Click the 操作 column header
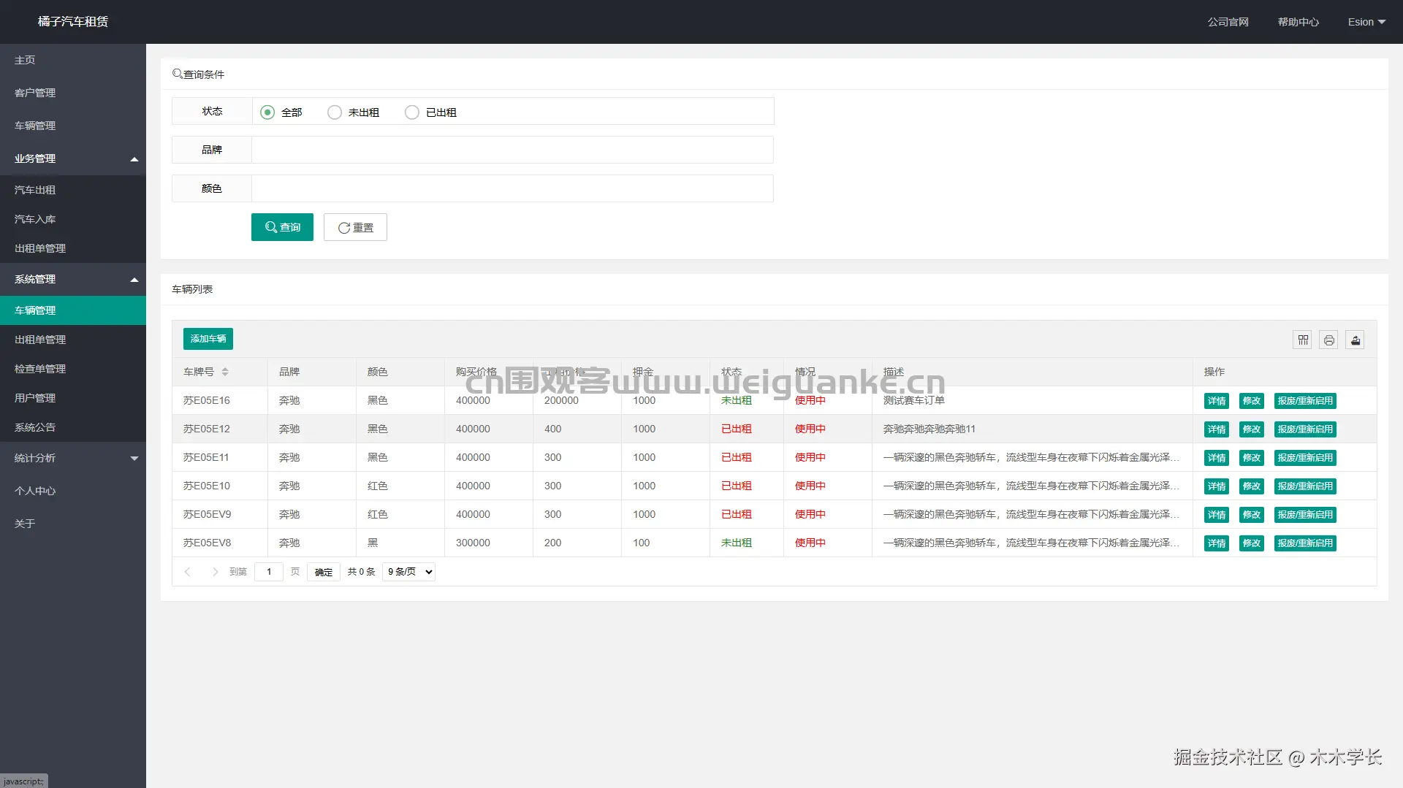This screenshot has height=788, width=1403. tap(1285, 372)
